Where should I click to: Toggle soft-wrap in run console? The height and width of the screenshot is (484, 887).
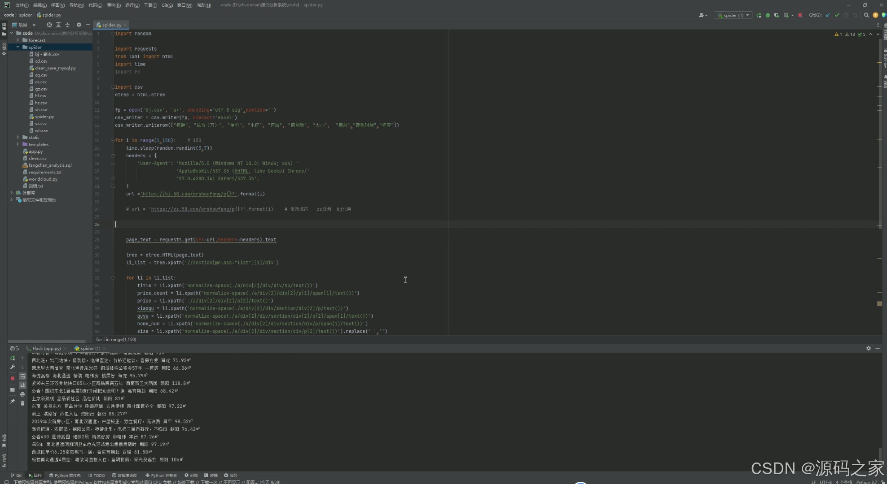click(x=22, y=376)
